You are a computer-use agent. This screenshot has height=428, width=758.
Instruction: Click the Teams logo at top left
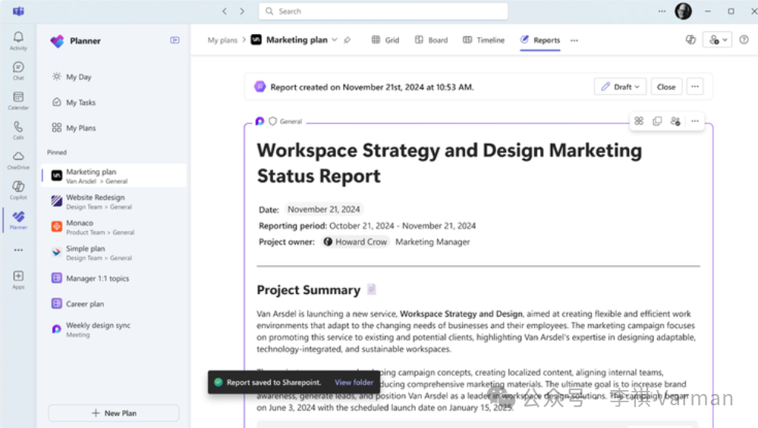(x=18, y=11)
